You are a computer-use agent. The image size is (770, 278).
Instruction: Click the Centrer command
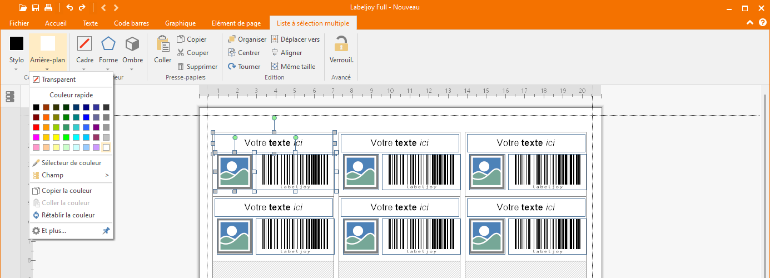click(244, 53)
